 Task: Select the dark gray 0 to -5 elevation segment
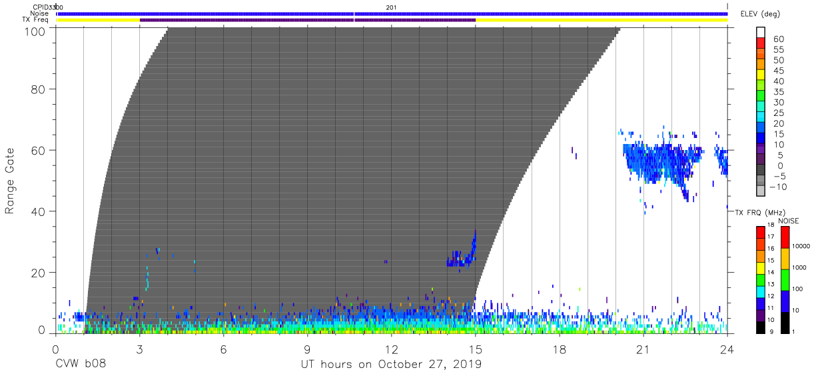tap(761, 171)
